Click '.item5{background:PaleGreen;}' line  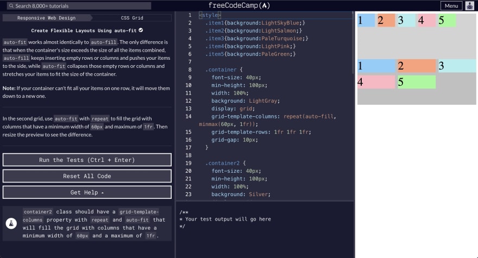coord(250,54)
